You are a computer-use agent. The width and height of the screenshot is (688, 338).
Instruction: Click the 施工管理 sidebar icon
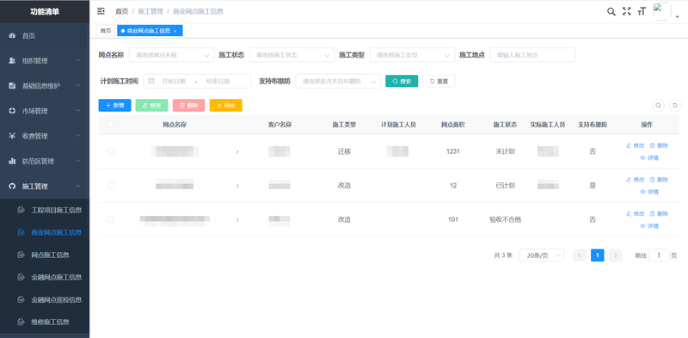click(x=12, y=187)
